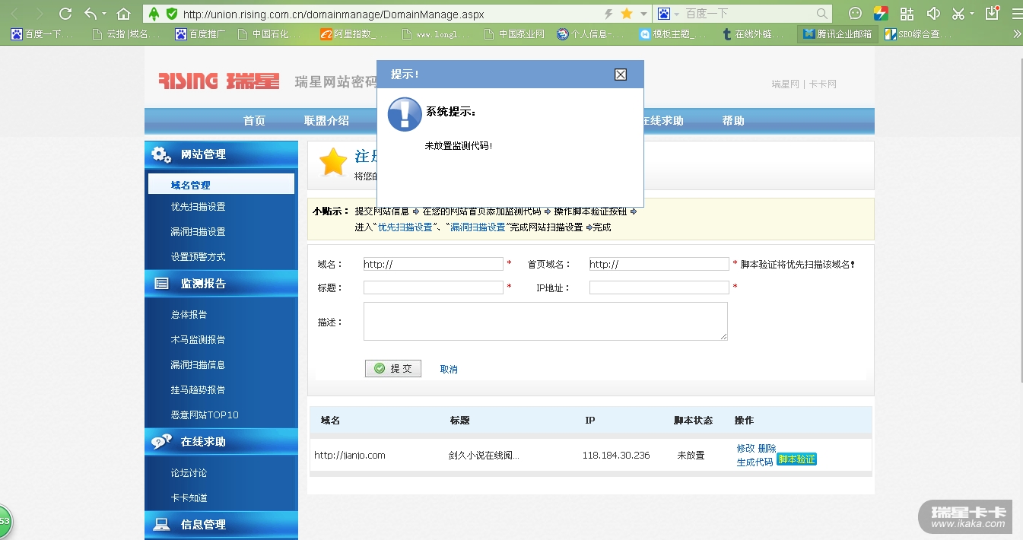Image resolution: width=1023 pixels, height=540 pixels.
Task: Open the SEO综合查 bookmark
Action: (x=919, y=34)
